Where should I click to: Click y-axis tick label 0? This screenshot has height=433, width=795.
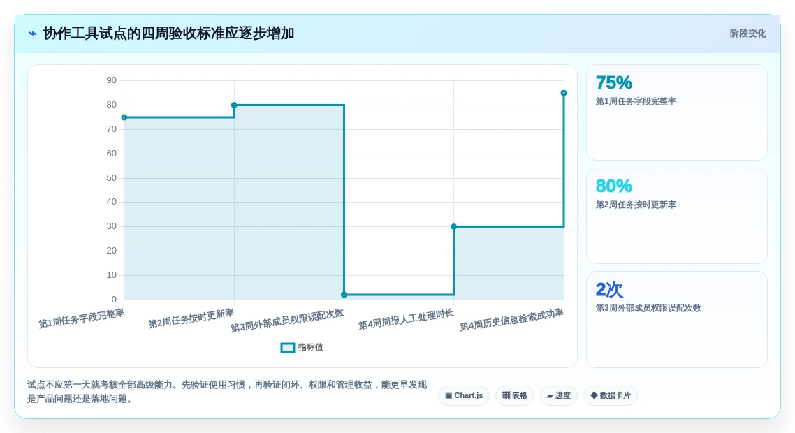[x=114, y=300]
